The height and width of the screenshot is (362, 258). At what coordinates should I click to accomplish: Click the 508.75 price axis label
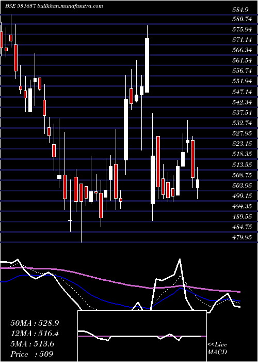pyautogui.click(x=242, y=175)
